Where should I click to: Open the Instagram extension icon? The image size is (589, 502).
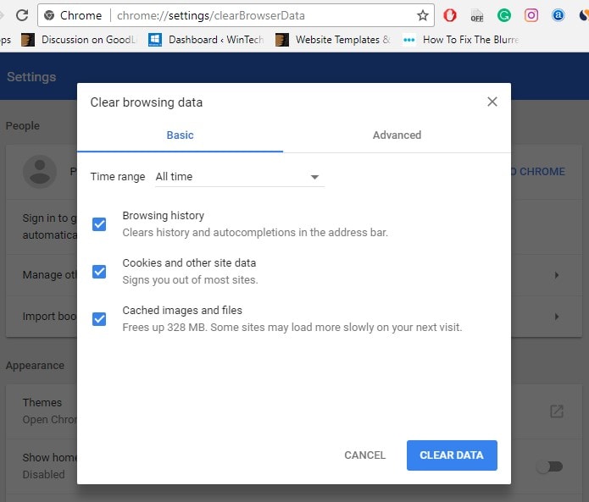point(531,15)
